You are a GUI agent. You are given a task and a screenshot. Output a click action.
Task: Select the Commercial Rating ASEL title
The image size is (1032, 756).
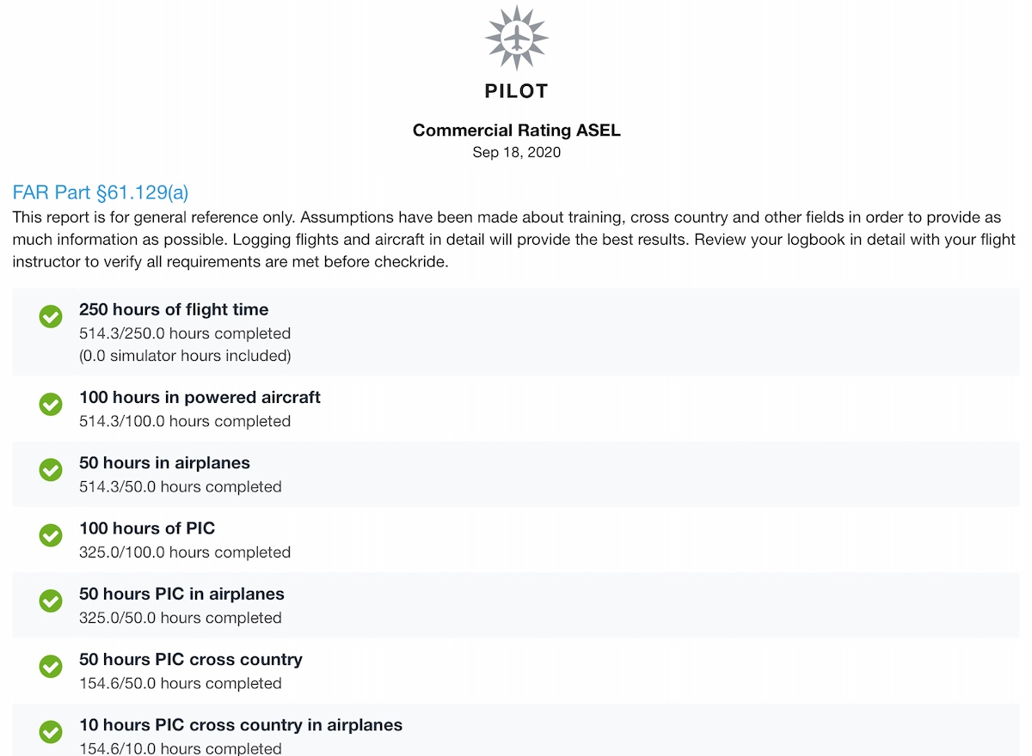coord(516,131)
